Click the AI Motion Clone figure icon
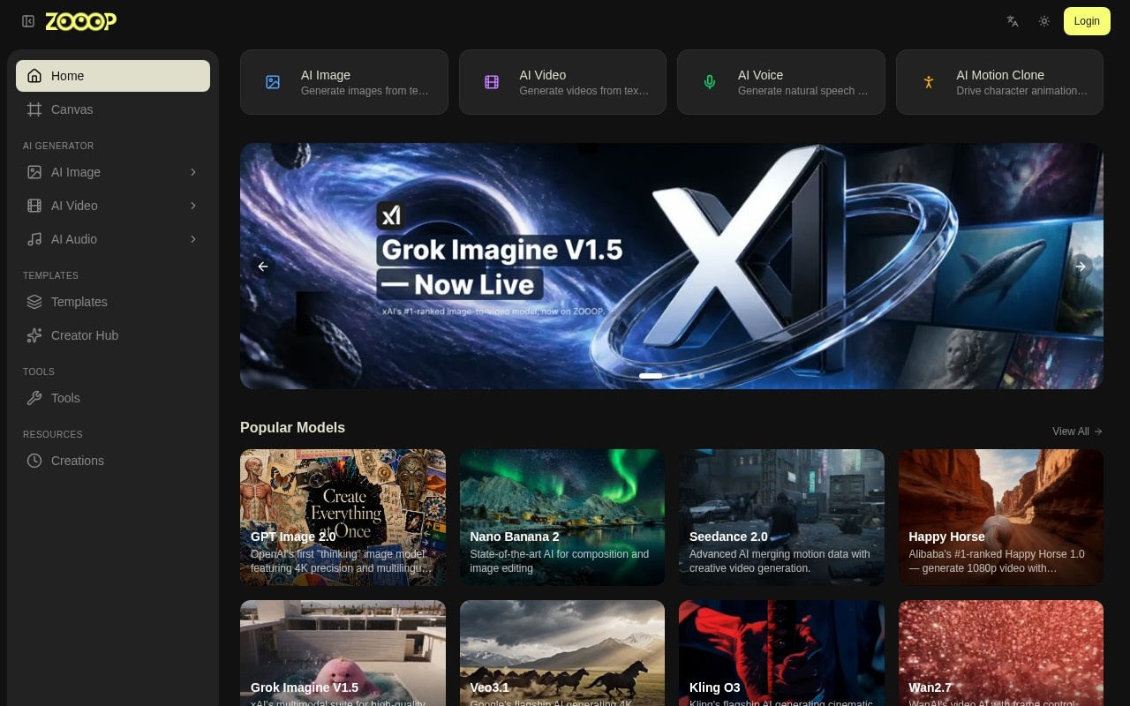Screen dimensions: 1130x706 928,82
